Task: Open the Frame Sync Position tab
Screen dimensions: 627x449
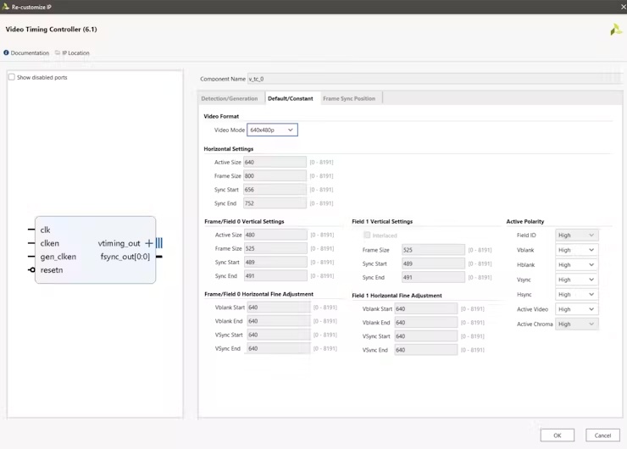Action: point(349,98)
